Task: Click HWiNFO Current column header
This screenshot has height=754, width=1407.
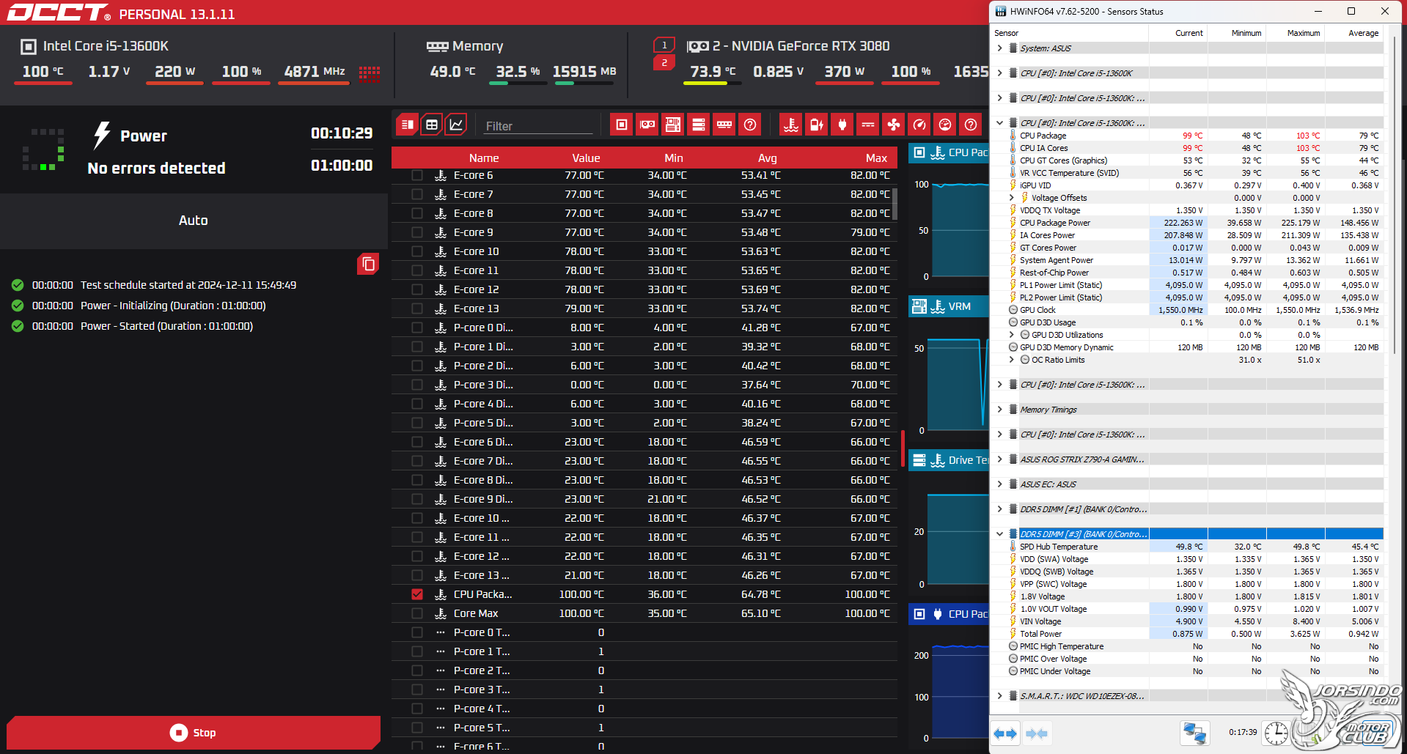Action: (1178, 33)
